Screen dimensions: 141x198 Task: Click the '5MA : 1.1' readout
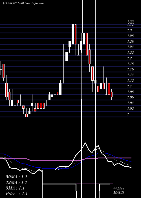click(x=15, y=188)
